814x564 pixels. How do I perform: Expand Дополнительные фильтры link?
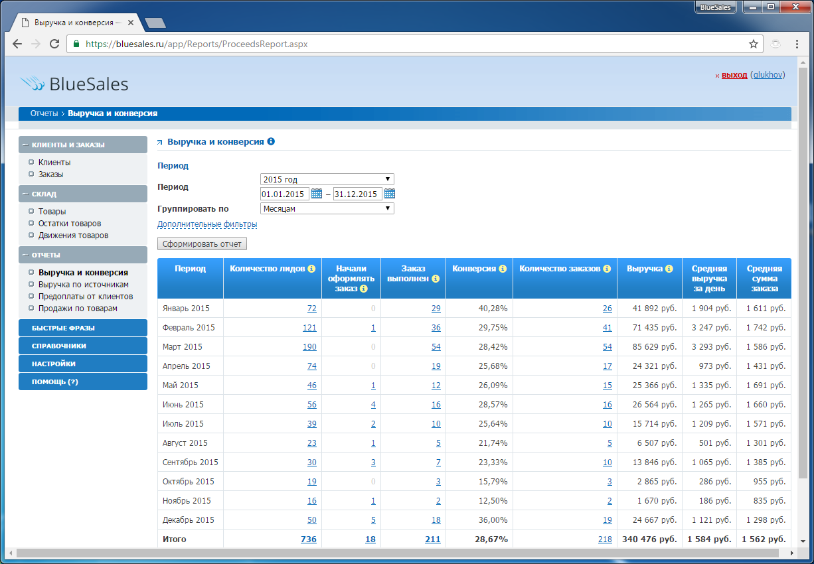pos(207,224)
